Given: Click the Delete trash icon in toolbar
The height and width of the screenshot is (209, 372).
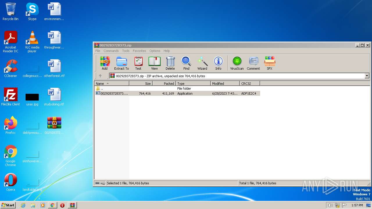Looking at the screenshot, I should 170,63.
